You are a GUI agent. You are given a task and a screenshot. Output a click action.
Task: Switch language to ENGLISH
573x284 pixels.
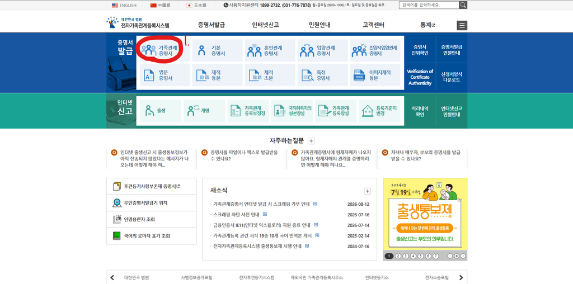click(x=124, y=6)
